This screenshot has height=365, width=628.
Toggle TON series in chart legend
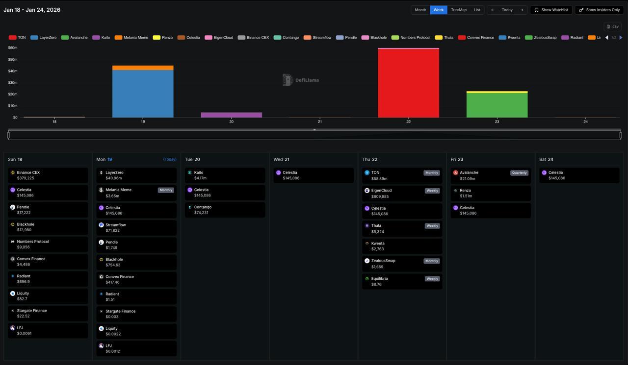(17, 38)
